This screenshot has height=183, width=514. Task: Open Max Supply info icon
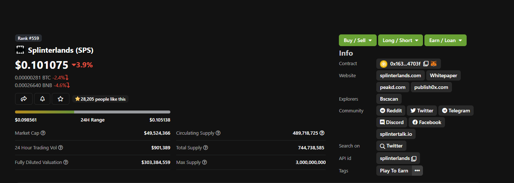[204, 163]
